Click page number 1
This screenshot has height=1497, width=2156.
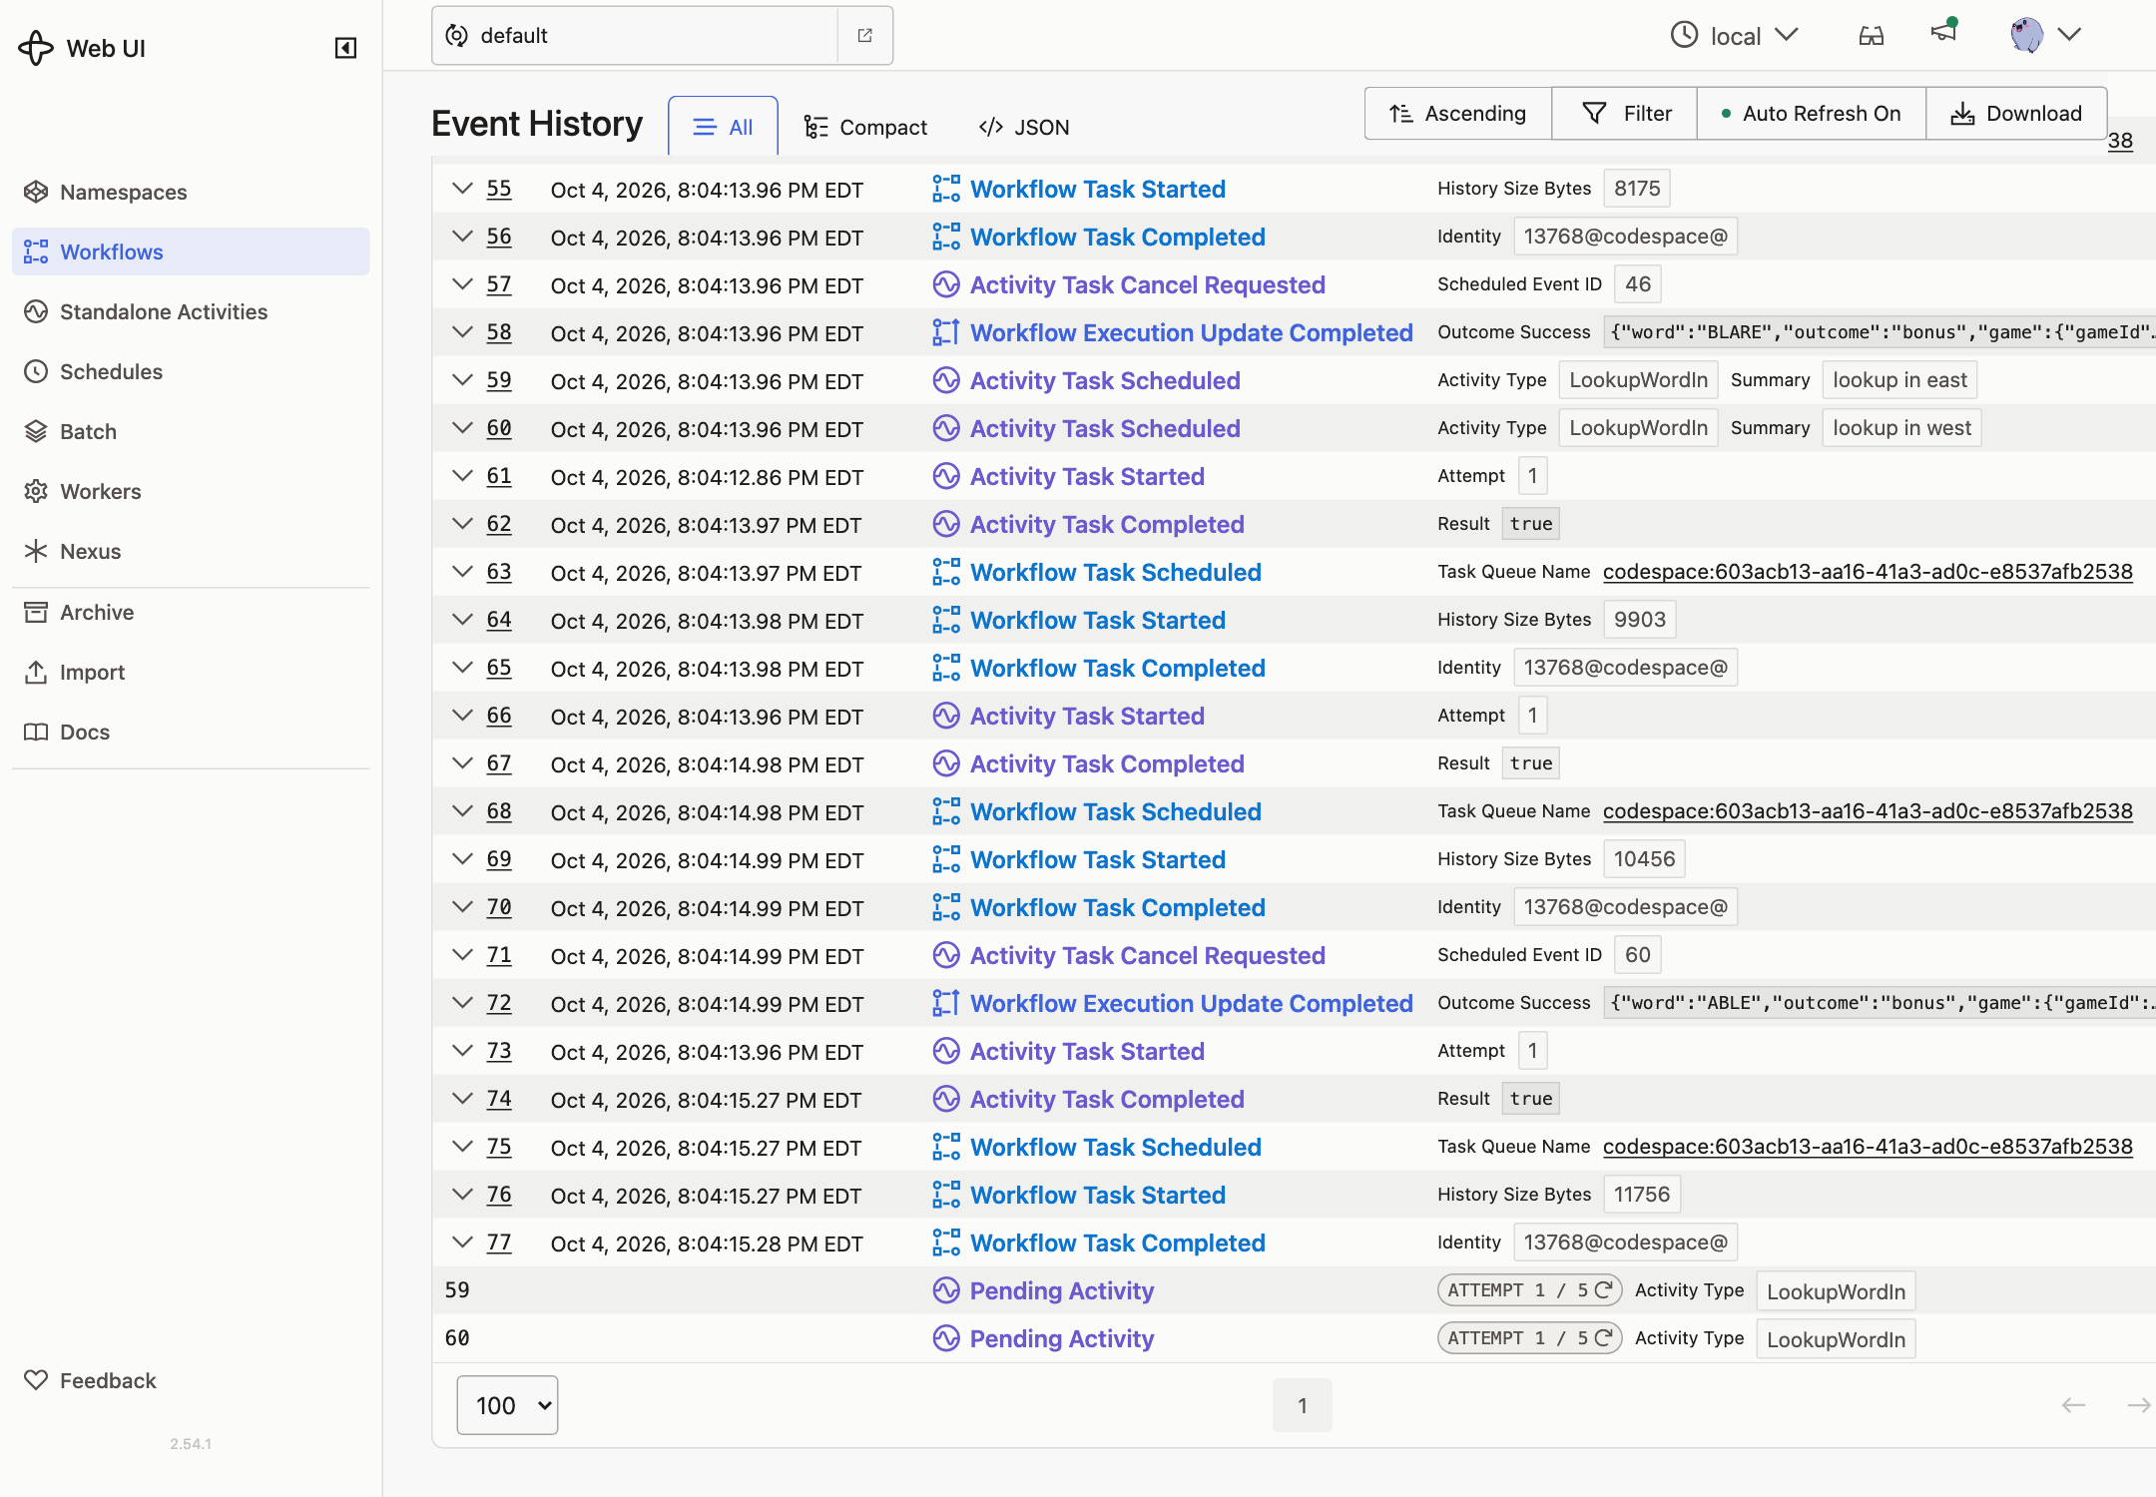1302,1405
